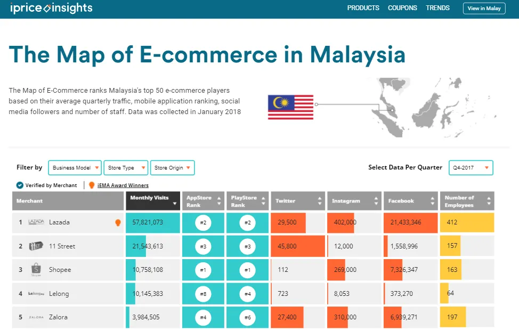Open the iEMA Award Winners link

(x=123, y=186)
